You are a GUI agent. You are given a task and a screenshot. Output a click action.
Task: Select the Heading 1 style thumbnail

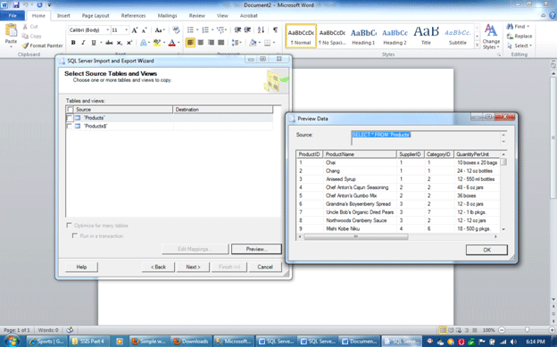tap(363, 36)
